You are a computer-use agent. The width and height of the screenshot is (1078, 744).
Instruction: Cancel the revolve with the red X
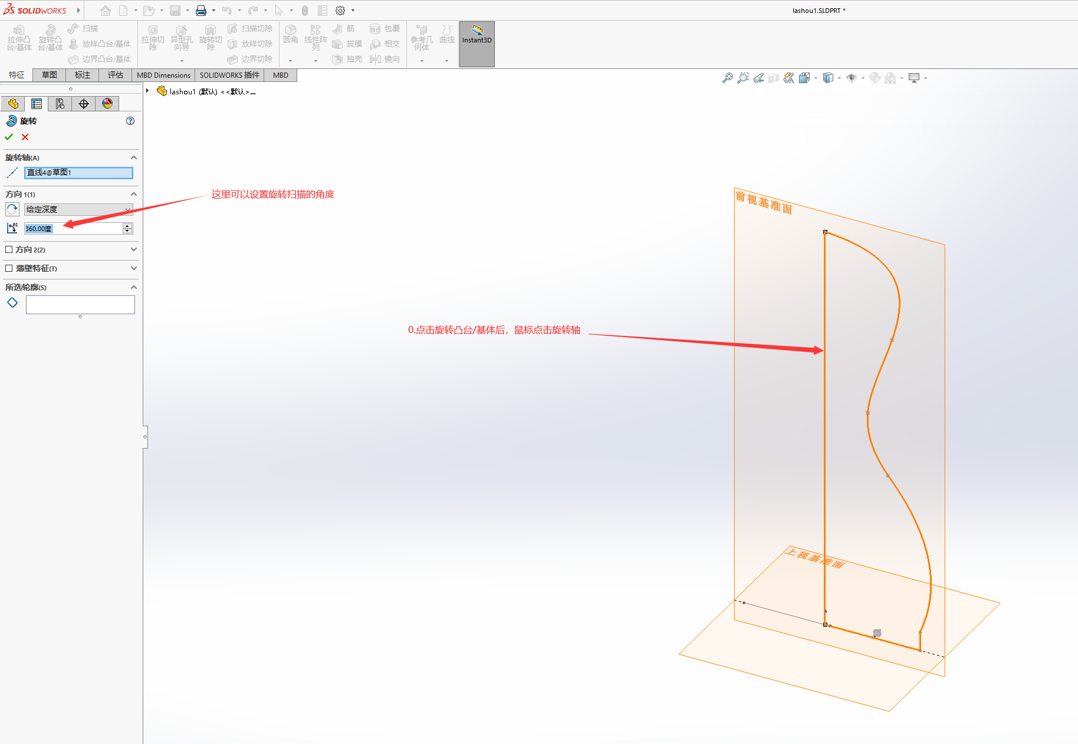pyautogui.click(x=25, y=137)
